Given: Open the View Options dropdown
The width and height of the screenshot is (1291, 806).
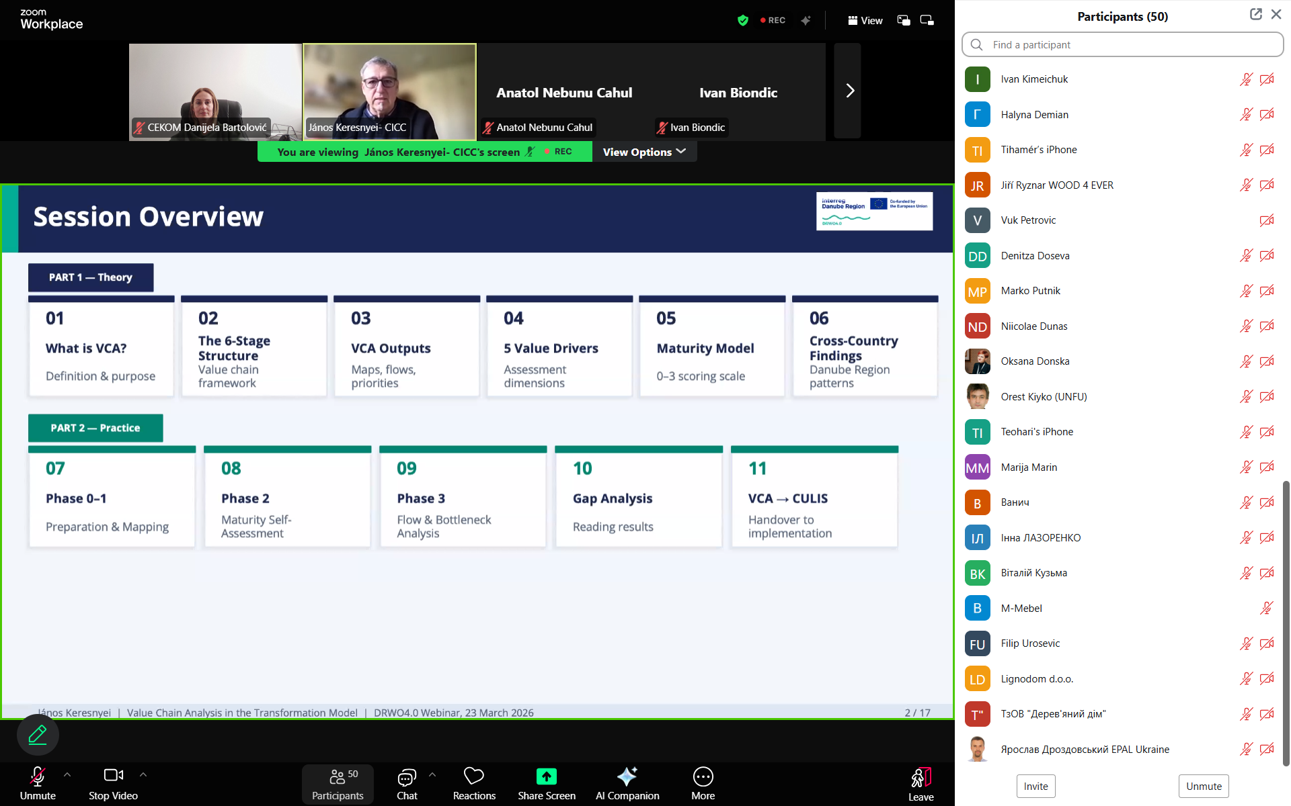Looking at the screenshot, I should 643,152.
